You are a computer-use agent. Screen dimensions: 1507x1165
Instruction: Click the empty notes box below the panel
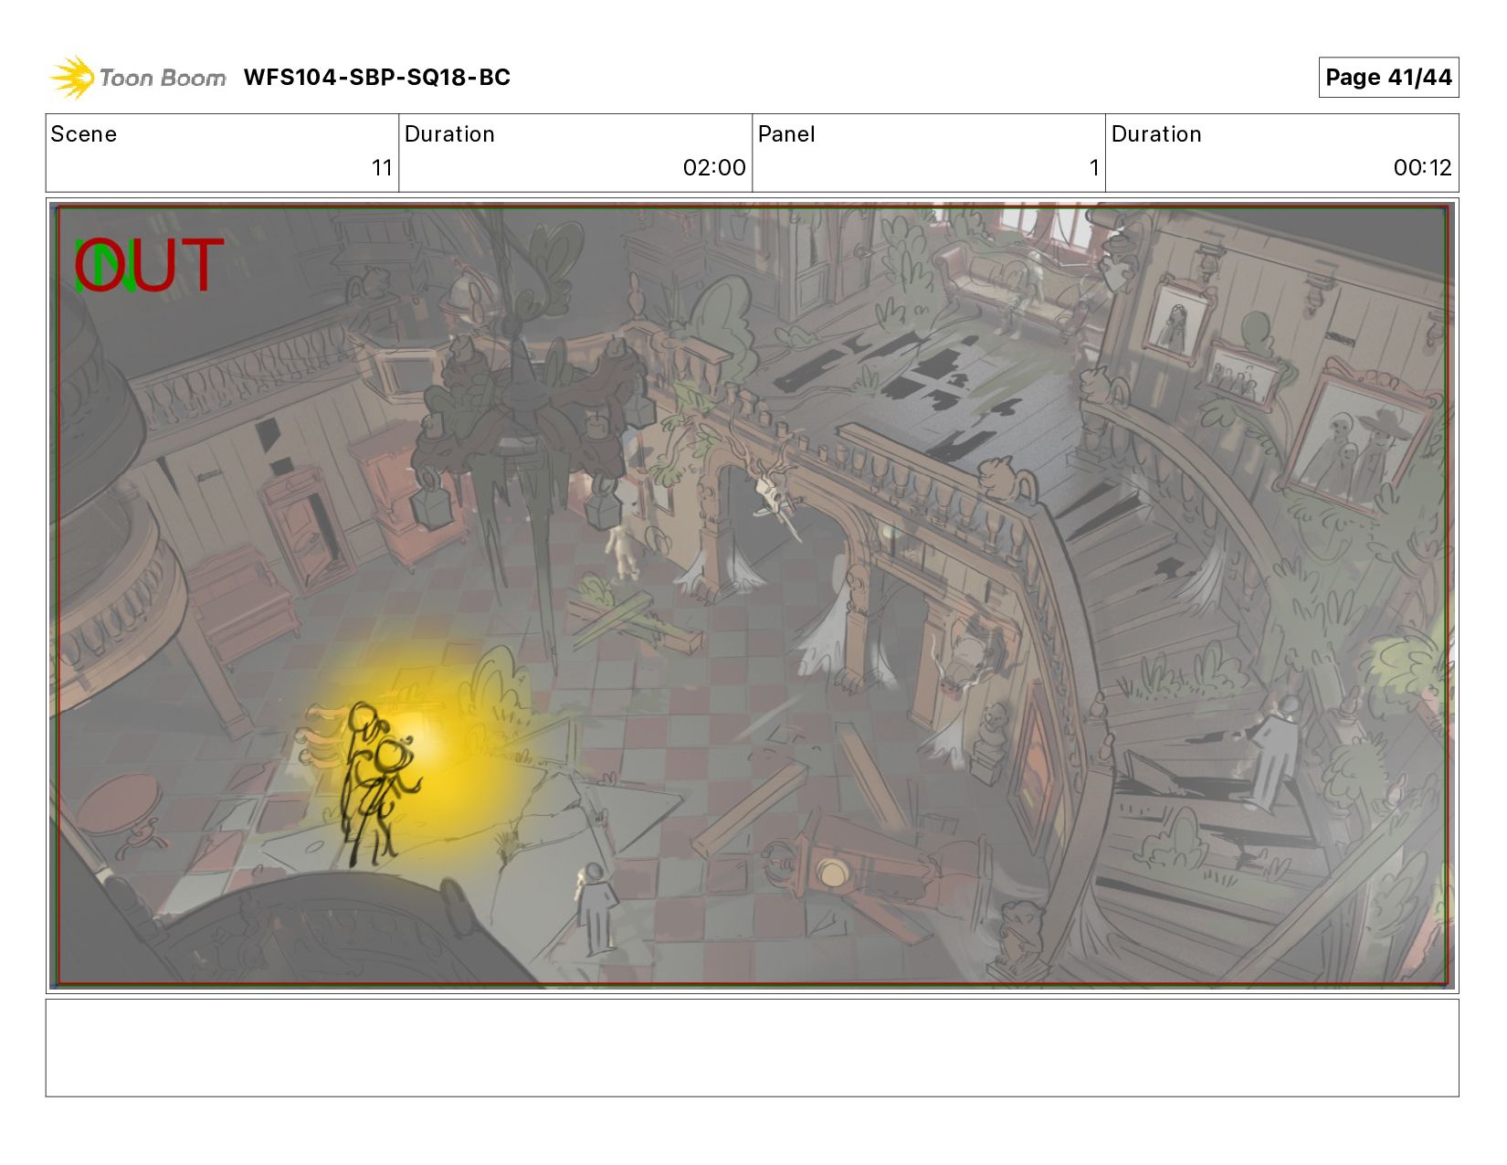click(752, 1048)
